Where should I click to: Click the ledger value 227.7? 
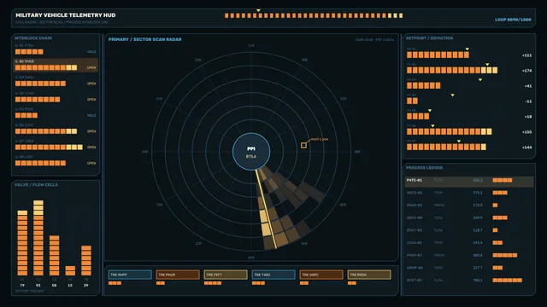click(x=478, y=268)
